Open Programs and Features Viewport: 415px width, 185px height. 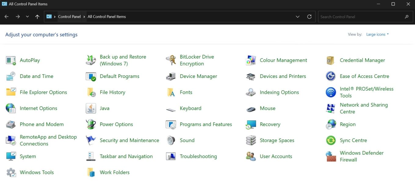(206, 124)
